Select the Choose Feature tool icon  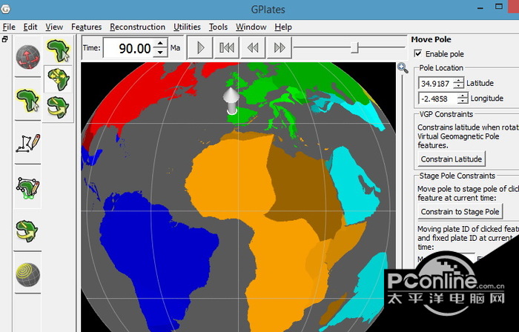click(x=28, y=101)
